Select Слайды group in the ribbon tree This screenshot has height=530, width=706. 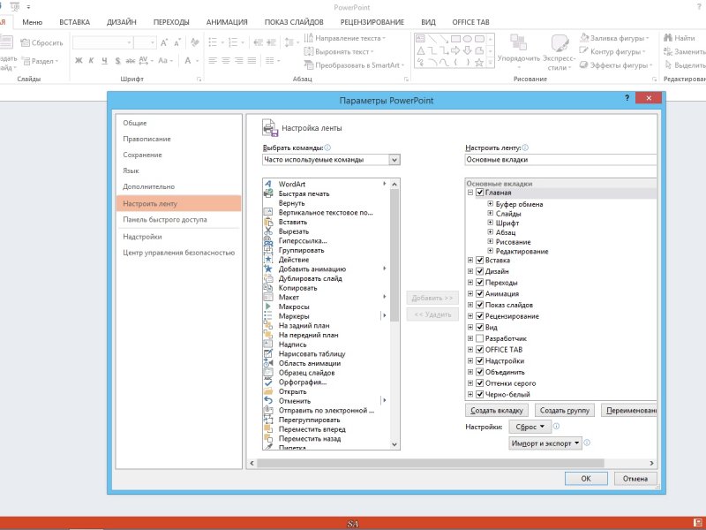pyautogui.click(x=508, y=214)
